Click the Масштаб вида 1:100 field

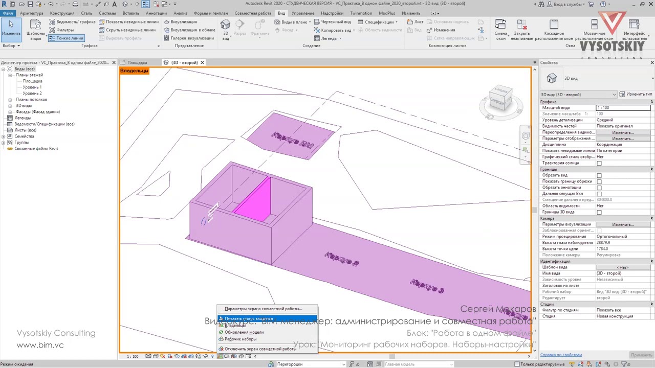coord(623,108)
